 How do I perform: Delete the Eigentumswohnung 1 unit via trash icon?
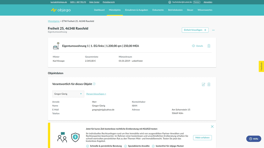(209, 46)
